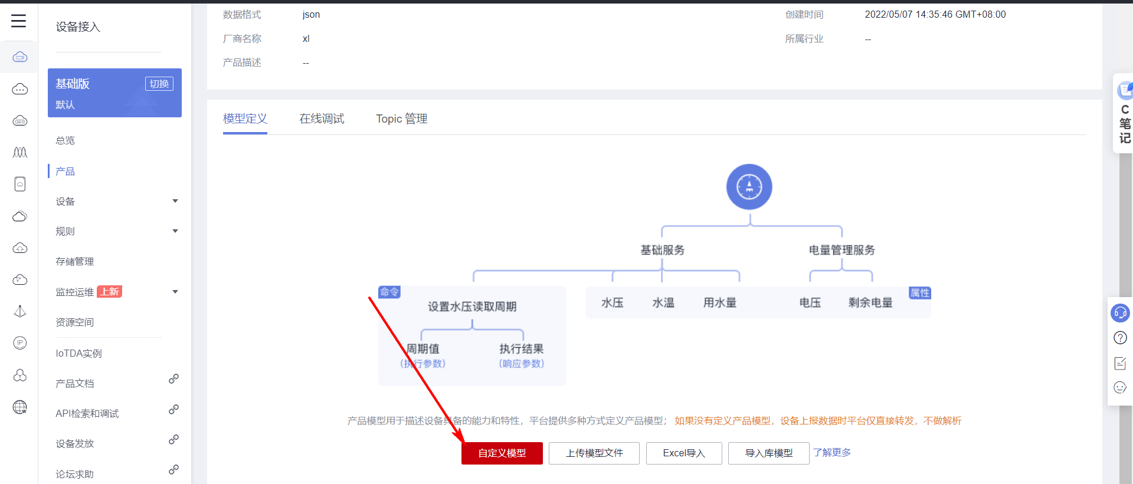Click the device card with cloud icon
Image resolution: width=1133 pixels, height=484 pixels.
20,184
